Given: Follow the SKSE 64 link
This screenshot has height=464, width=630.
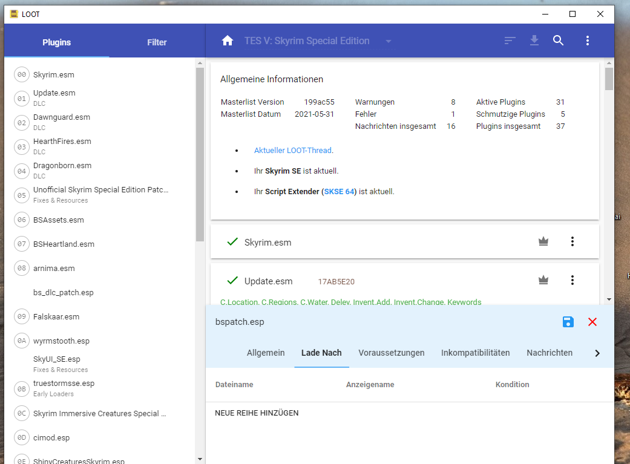Looking at the screenshot, I should click(339, 192).
